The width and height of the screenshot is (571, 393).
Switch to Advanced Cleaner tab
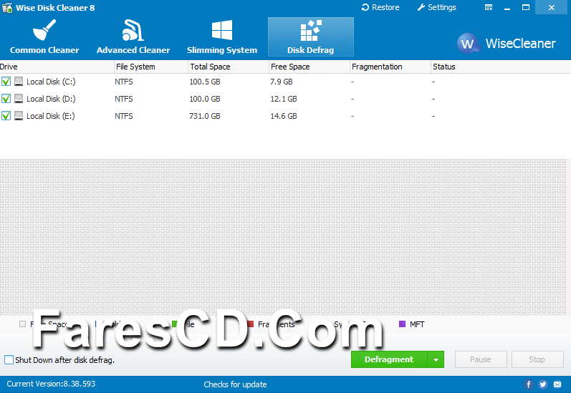[133, 37]
